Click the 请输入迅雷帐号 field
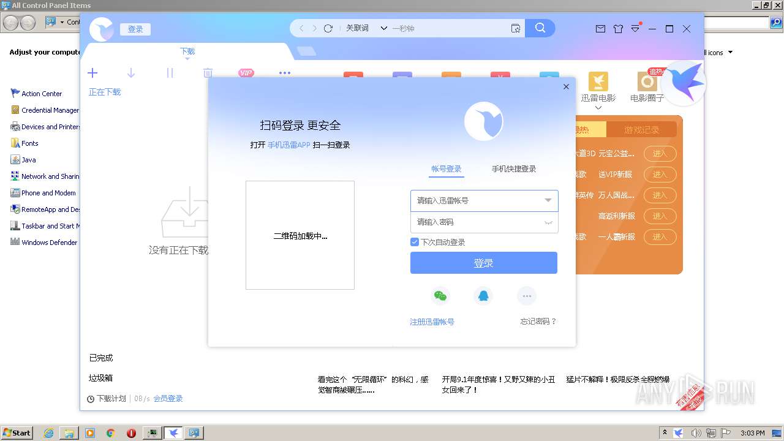The width and height of the screenshot is (784, 441). 484,200
